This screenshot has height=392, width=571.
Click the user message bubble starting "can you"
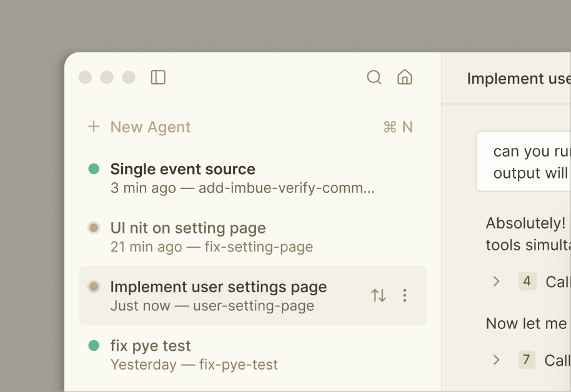pos(525,162)
